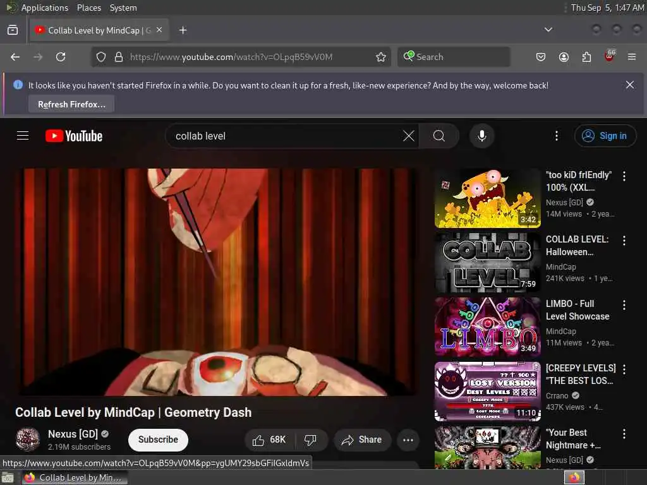647x485 pixels.
Task: Open the shield tracking protection panel
Action: pyautogui.click(x=101, y=57)
